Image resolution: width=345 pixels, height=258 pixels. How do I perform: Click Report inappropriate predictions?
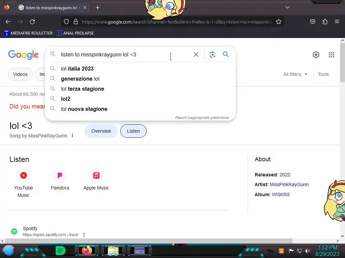pos(202,118)
